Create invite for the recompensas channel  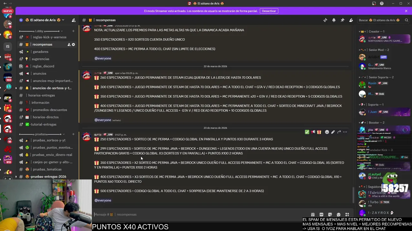click(69, 44)
